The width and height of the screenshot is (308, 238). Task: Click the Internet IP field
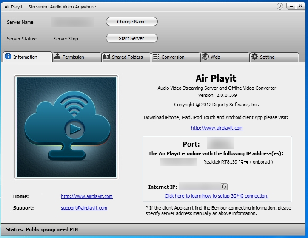point(200,186)
